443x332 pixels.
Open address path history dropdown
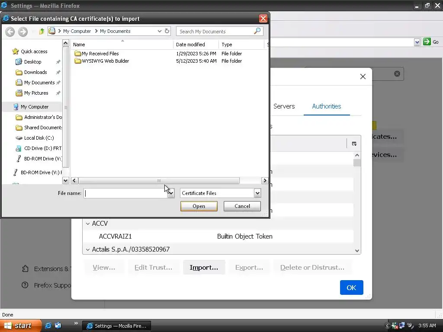pos(160,31)
